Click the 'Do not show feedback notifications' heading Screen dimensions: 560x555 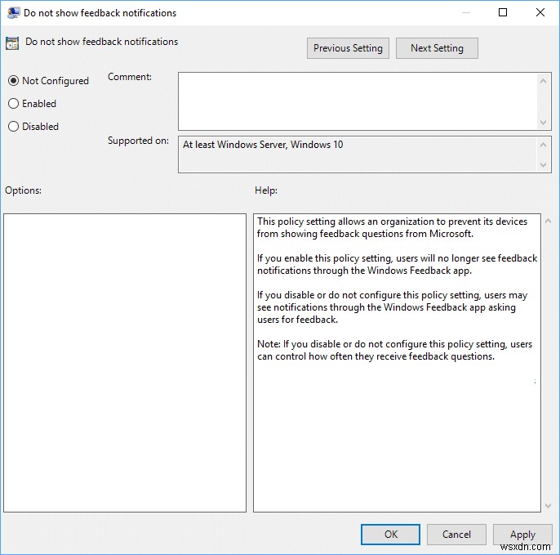coord(101,42)
